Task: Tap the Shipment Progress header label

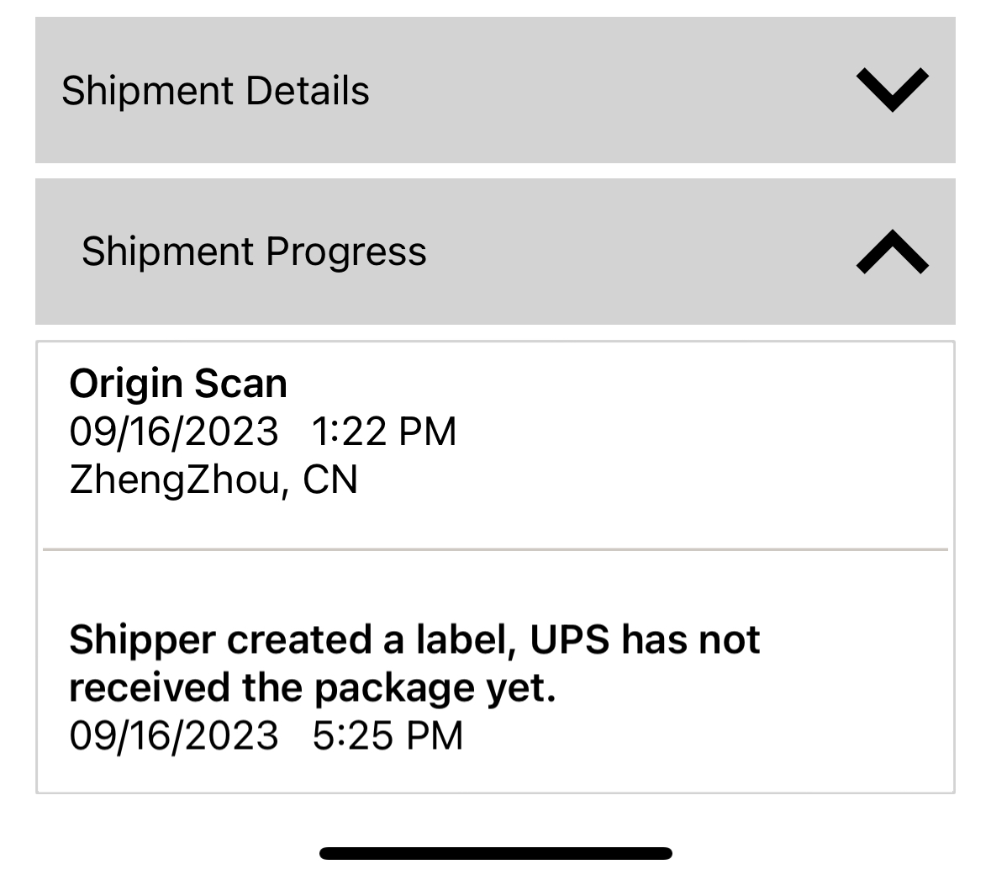Action: coord(254,252)
